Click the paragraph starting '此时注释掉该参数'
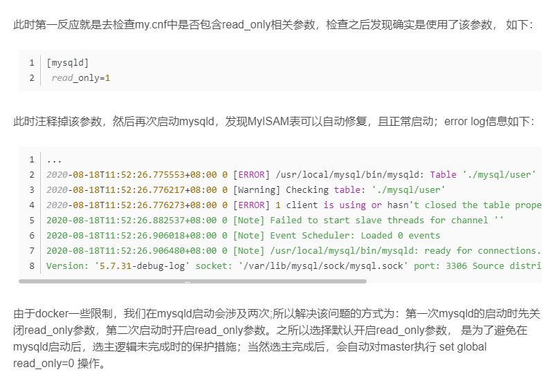Image resolution: width=559 pixels, height=383 pixels. pos(274,122)
